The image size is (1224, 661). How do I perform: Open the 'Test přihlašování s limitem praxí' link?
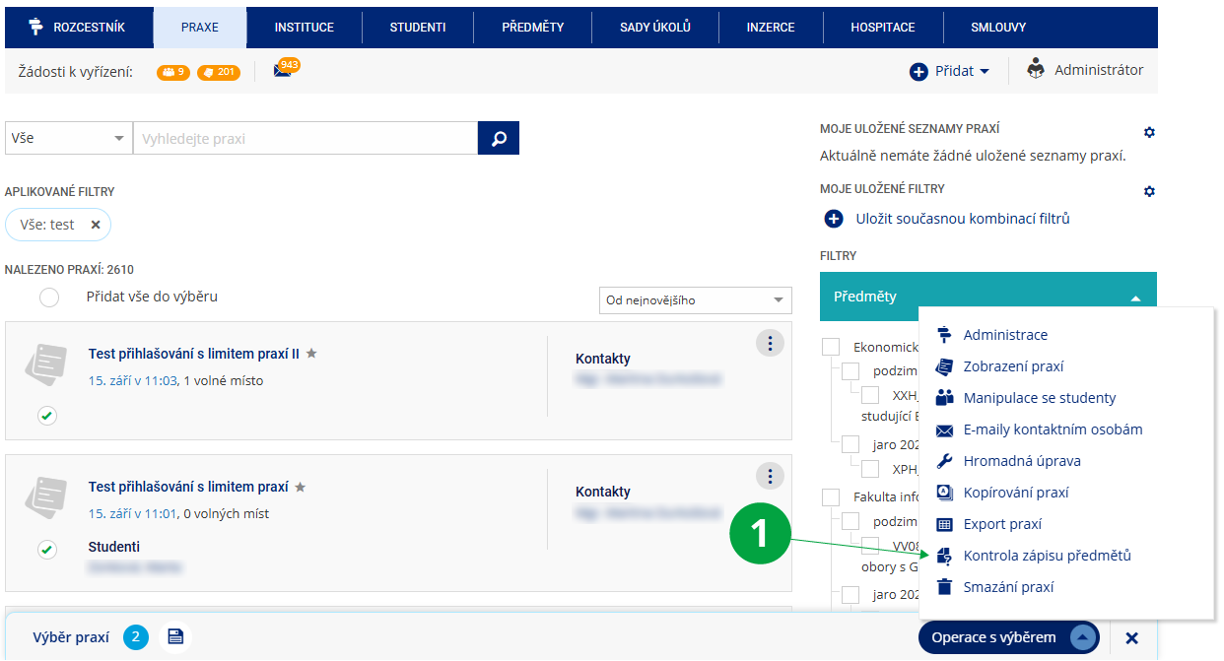point(188,487)
